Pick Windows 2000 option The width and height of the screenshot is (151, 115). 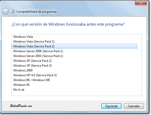74,70
